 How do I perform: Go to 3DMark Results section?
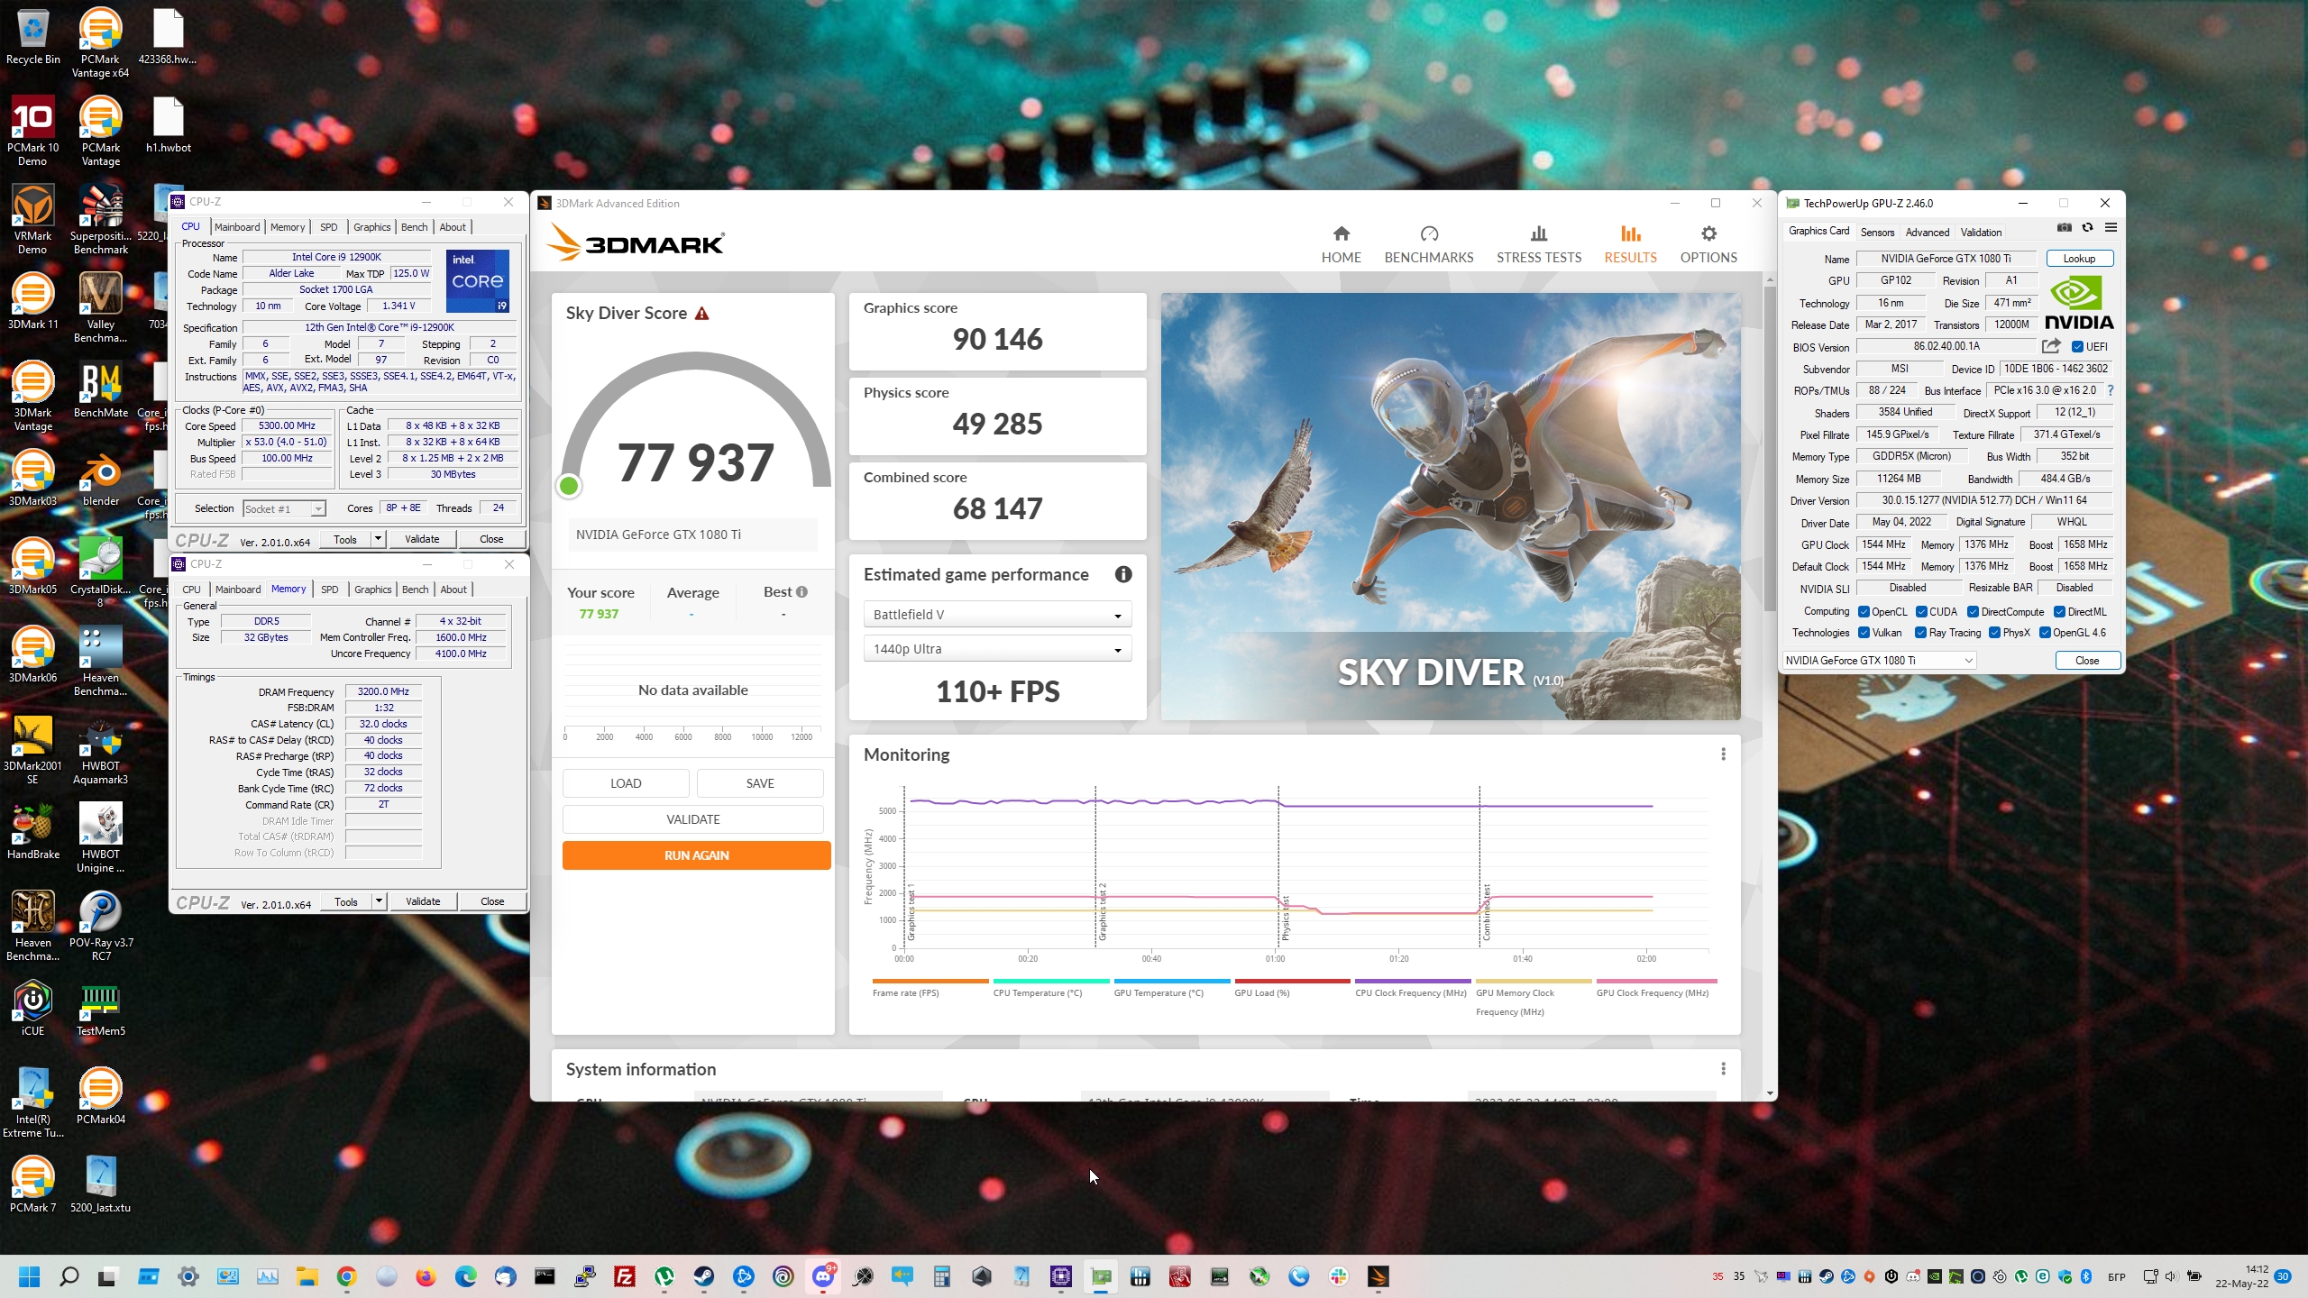tap(1630, 244)
